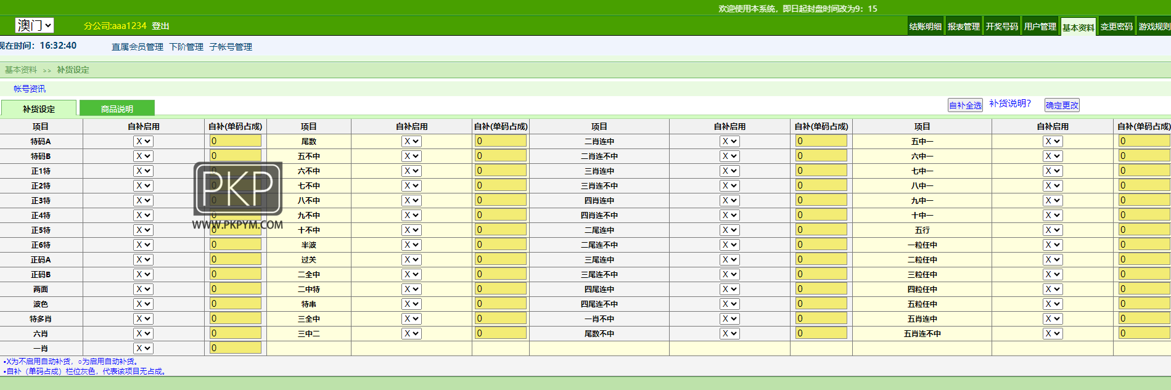Image resolution: width=1171 pixels, height=390 pixels.
Task: Go to the 开奖号码 menu
Action: click(x=1001, y=26)
